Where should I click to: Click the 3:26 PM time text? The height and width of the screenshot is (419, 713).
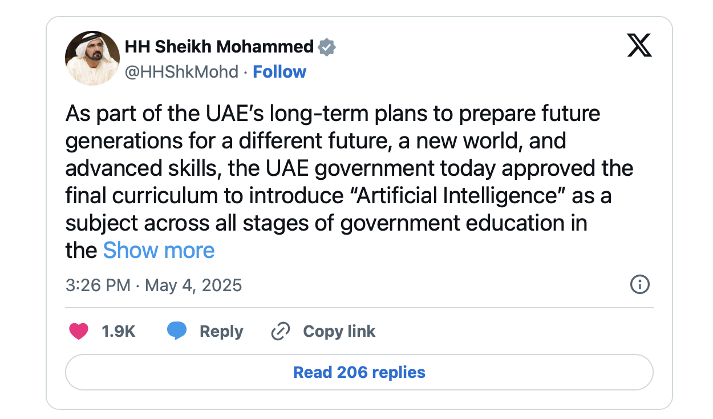98,285
